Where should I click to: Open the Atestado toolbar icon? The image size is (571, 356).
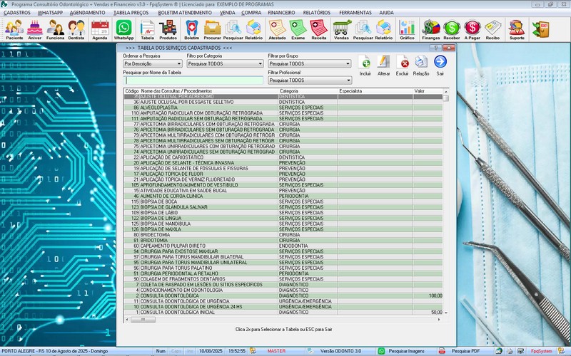pos(277,28)
